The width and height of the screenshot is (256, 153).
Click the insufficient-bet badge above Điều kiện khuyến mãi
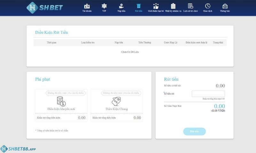[x=66, y=93]
